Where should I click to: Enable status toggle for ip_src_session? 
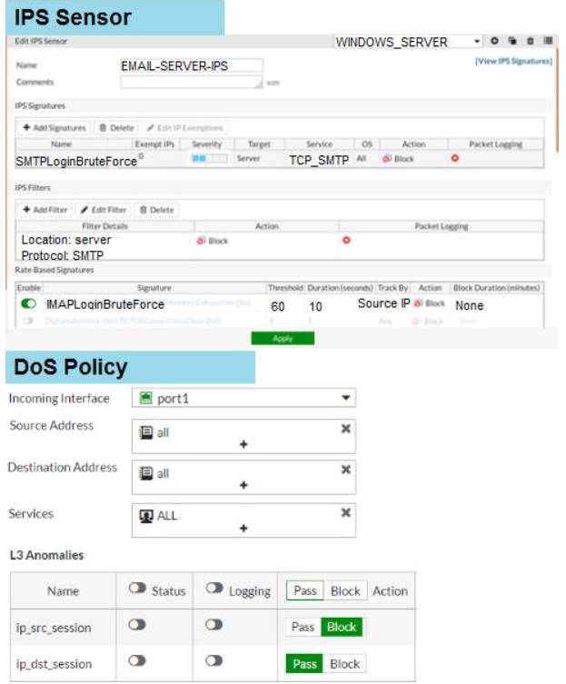pos(139,627)
